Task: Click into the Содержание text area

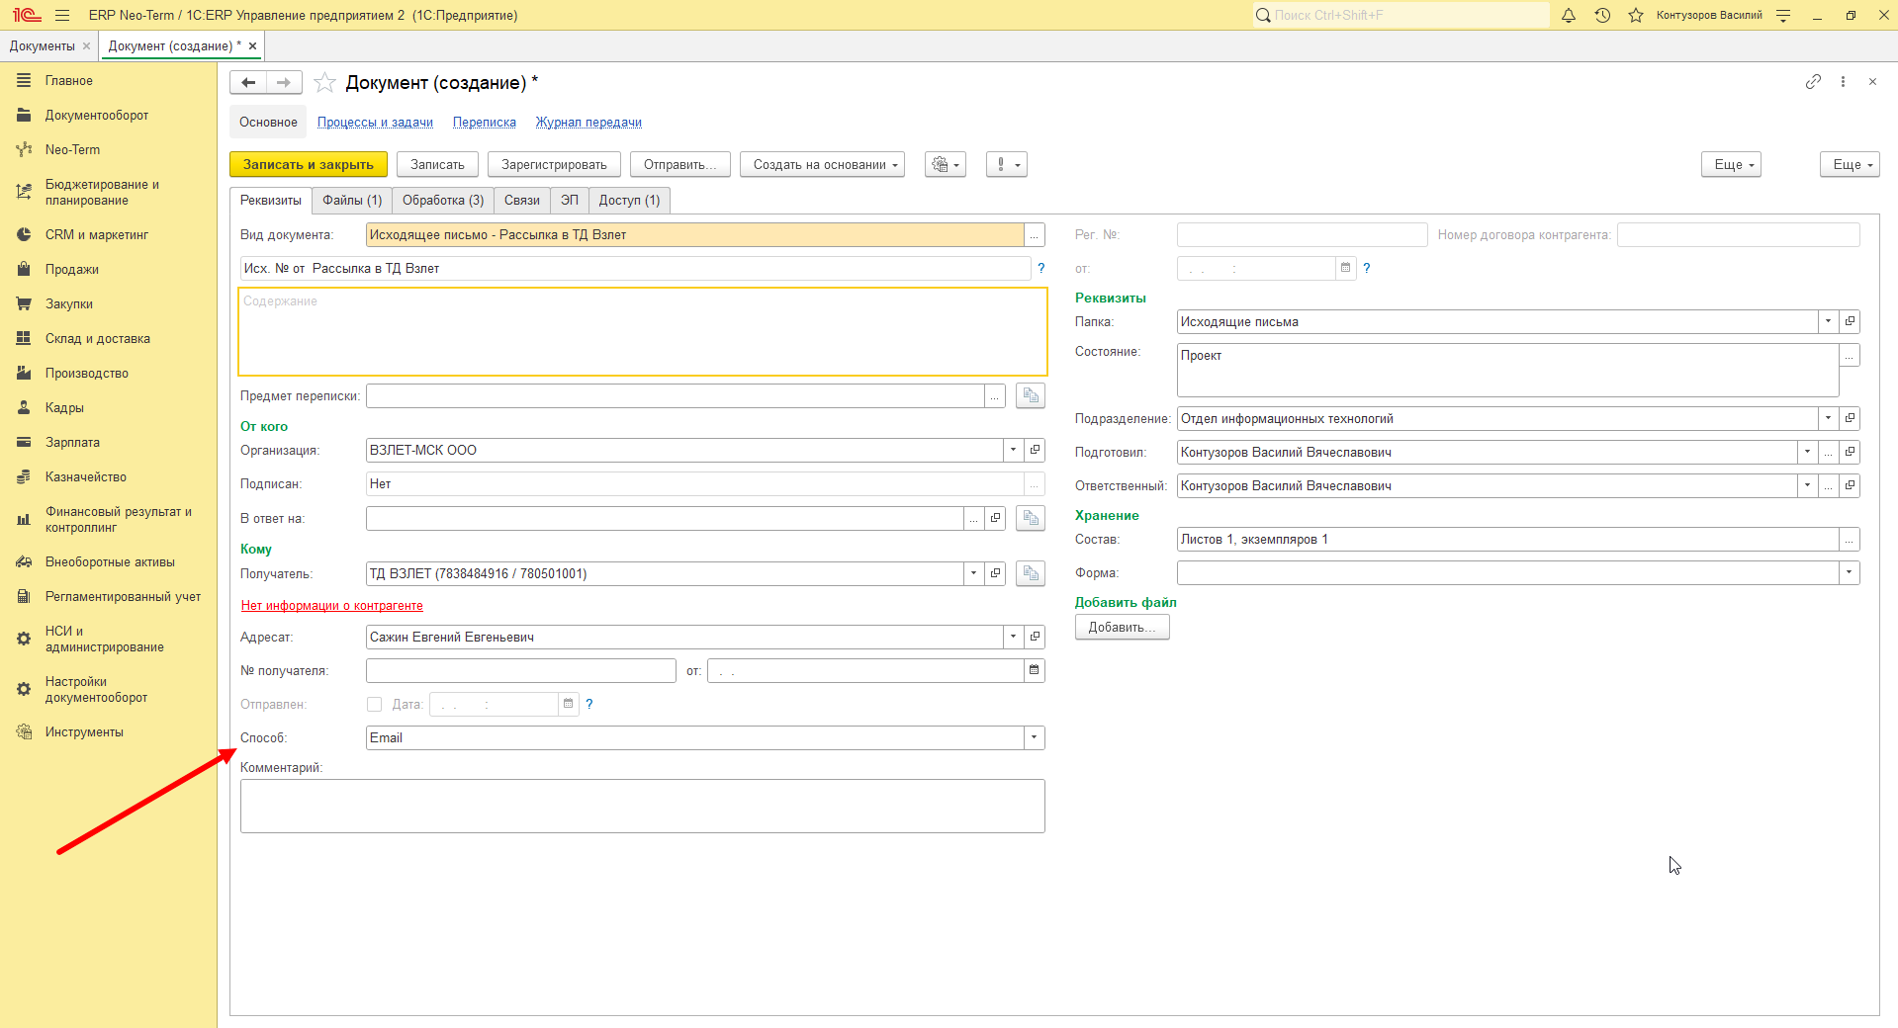Action: click(643, 331)
